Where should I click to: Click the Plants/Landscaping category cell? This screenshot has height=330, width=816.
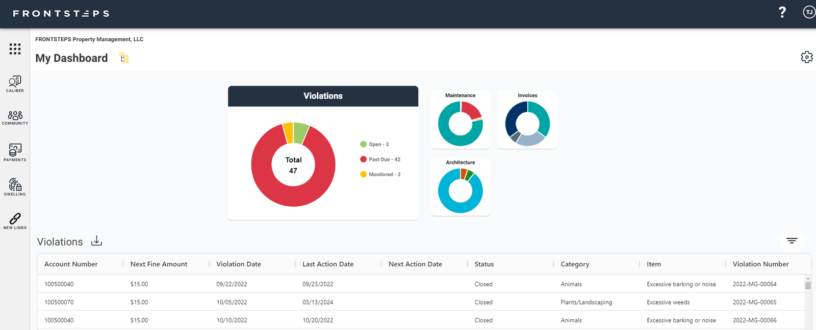pos(586,302)
